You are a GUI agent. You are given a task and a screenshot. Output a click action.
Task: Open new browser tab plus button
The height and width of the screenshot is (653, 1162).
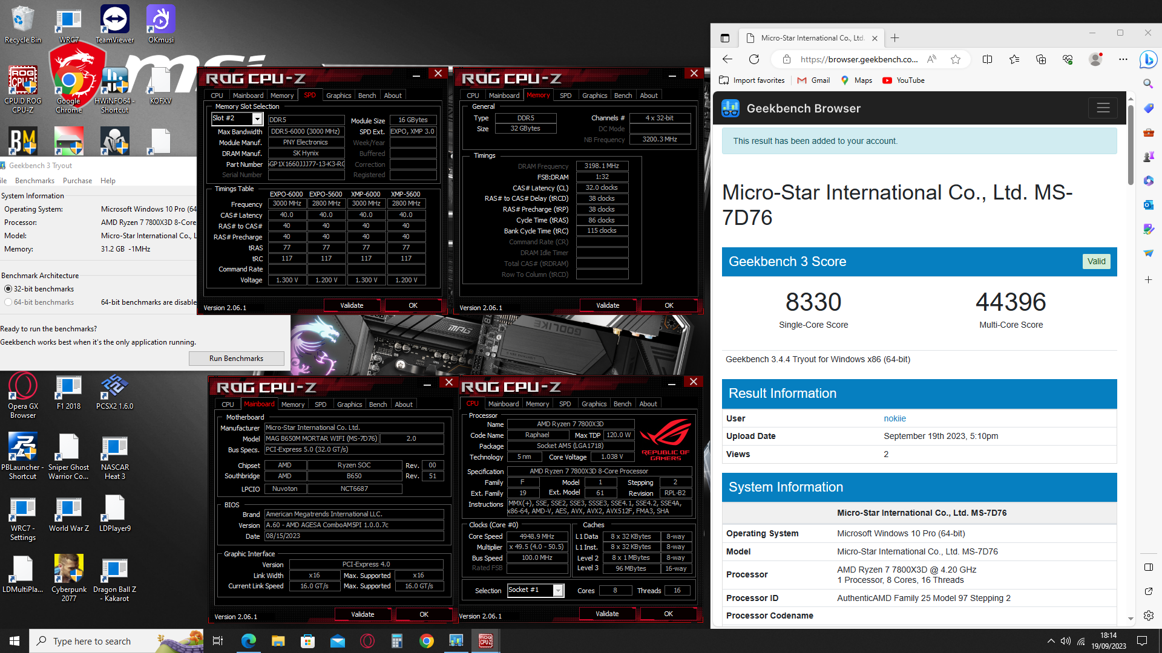pos(894,38)
